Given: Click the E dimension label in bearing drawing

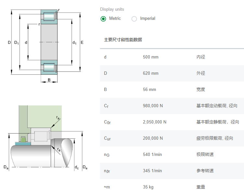Looking at the screenshot, I should [x=82, y=43].
